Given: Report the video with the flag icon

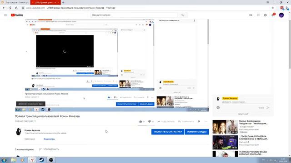Looking at the screenshot, I should point(199,121).
